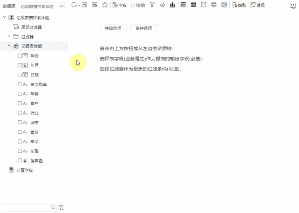Open the refresh options dropdown arrow
The height and width of the screenshot is (213, 299).
79,6
